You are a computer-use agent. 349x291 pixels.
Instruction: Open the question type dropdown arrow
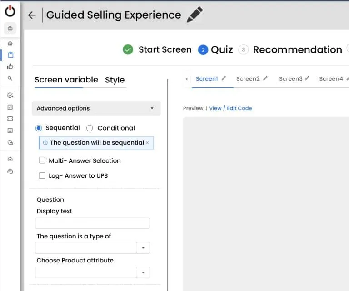pos(143,248)
